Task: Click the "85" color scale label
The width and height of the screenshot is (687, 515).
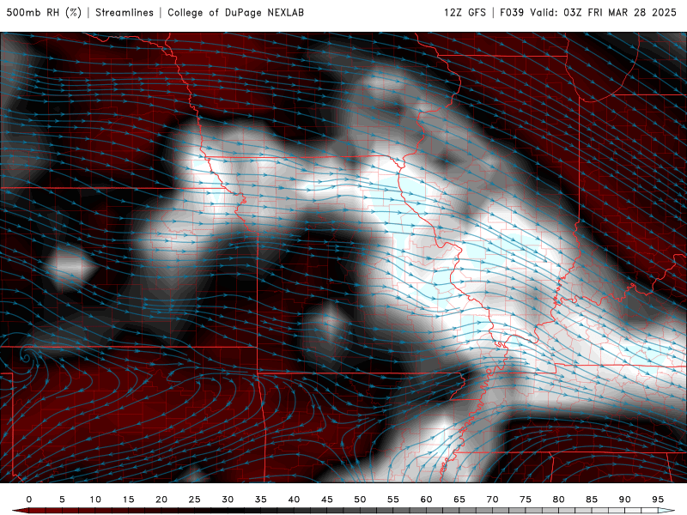Action: click(592, 500)
